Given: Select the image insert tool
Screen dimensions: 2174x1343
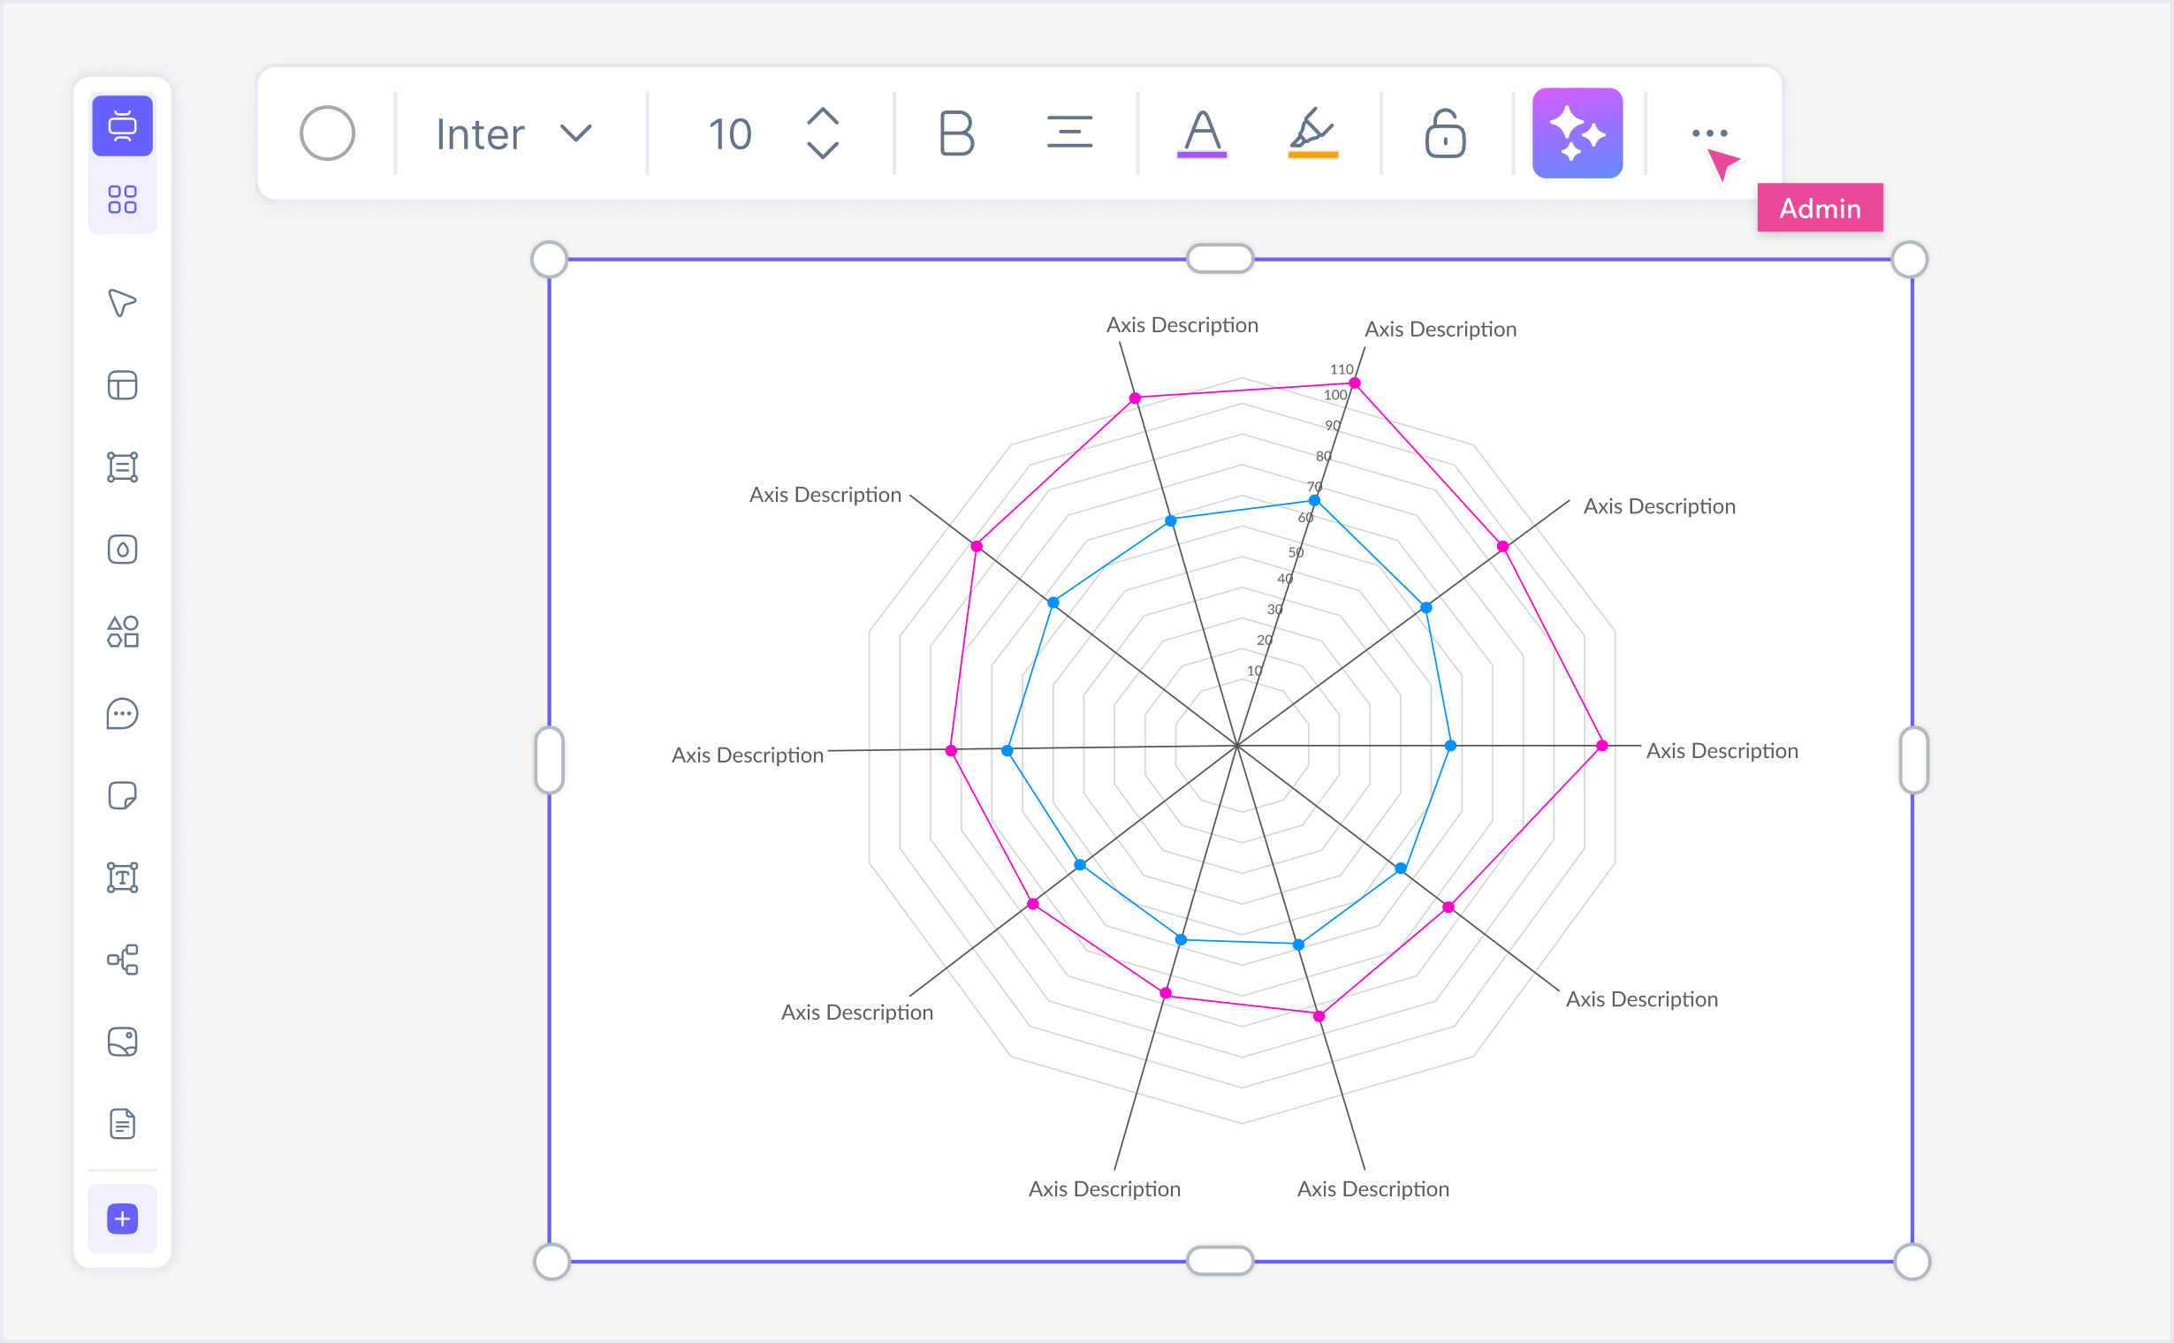Looking at the screenshot, I should coord(123,1042).
